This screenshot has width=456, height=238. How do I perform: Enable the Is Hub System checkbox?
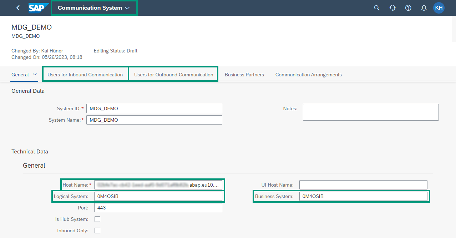pyautogui.click(x=97, y=219)
